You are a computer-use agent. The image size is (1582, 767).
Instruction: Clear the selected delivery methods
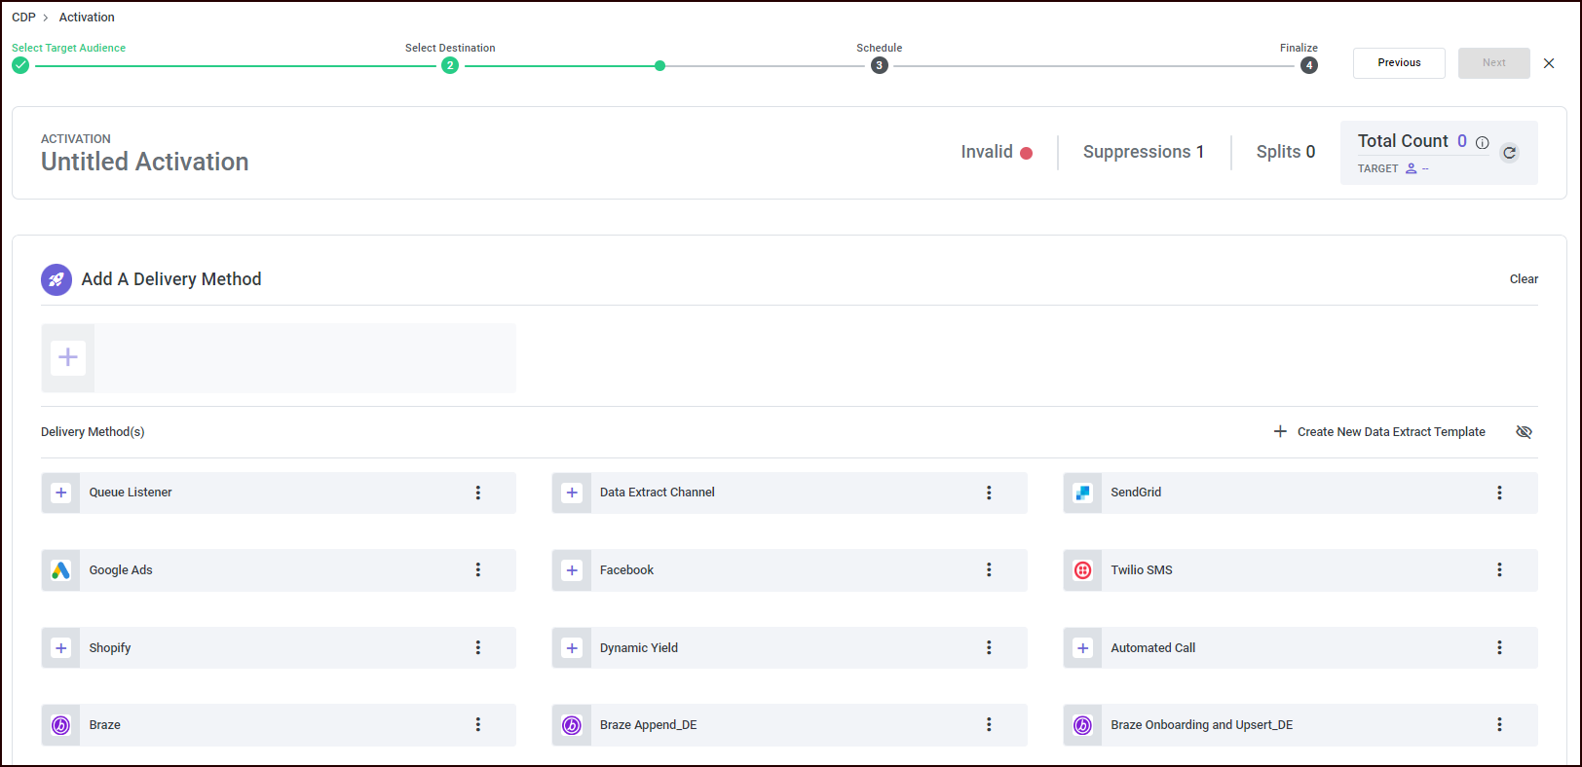[x=1524, y=279]
